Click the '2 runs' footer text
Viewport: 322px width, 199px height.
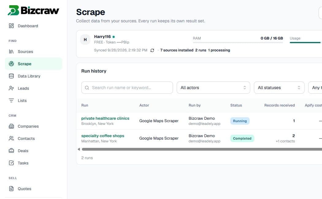pos(87,158)
